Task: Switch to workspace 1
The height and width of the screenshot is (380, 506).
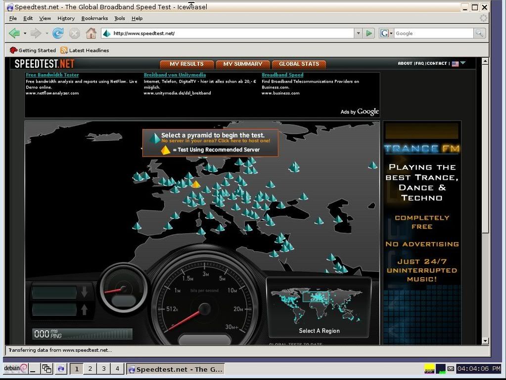Action: [x=77, y=369]
